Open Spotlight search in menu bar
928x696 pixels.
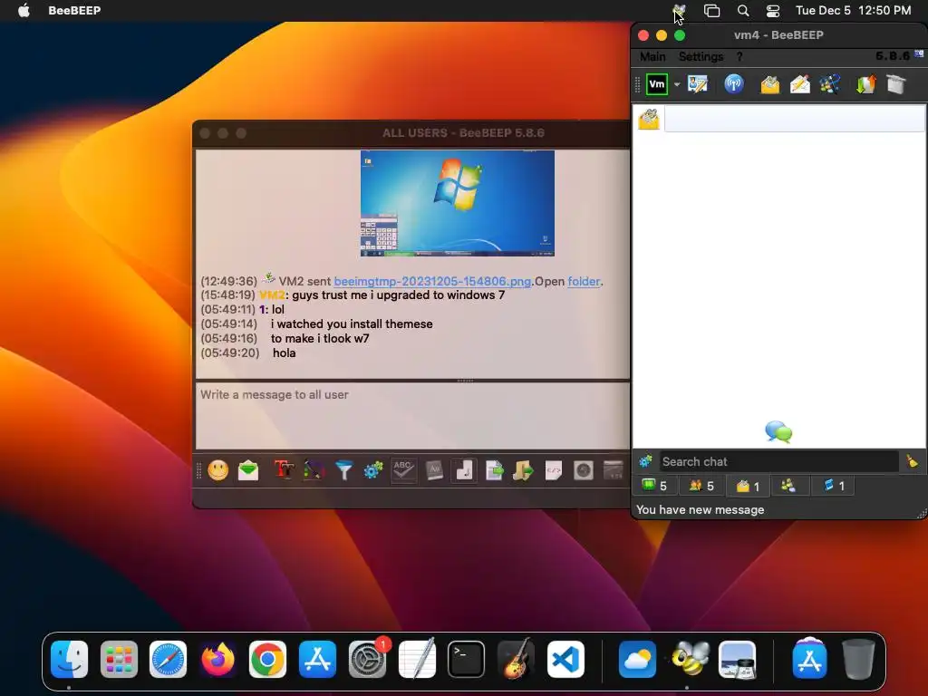tap(743, 10)
